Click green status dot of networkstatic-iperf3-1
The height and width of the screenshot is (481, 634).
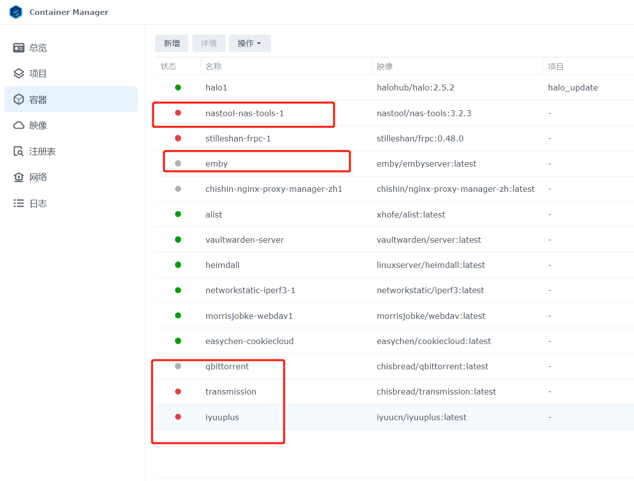pyautogui.click(x=178, y=290)
